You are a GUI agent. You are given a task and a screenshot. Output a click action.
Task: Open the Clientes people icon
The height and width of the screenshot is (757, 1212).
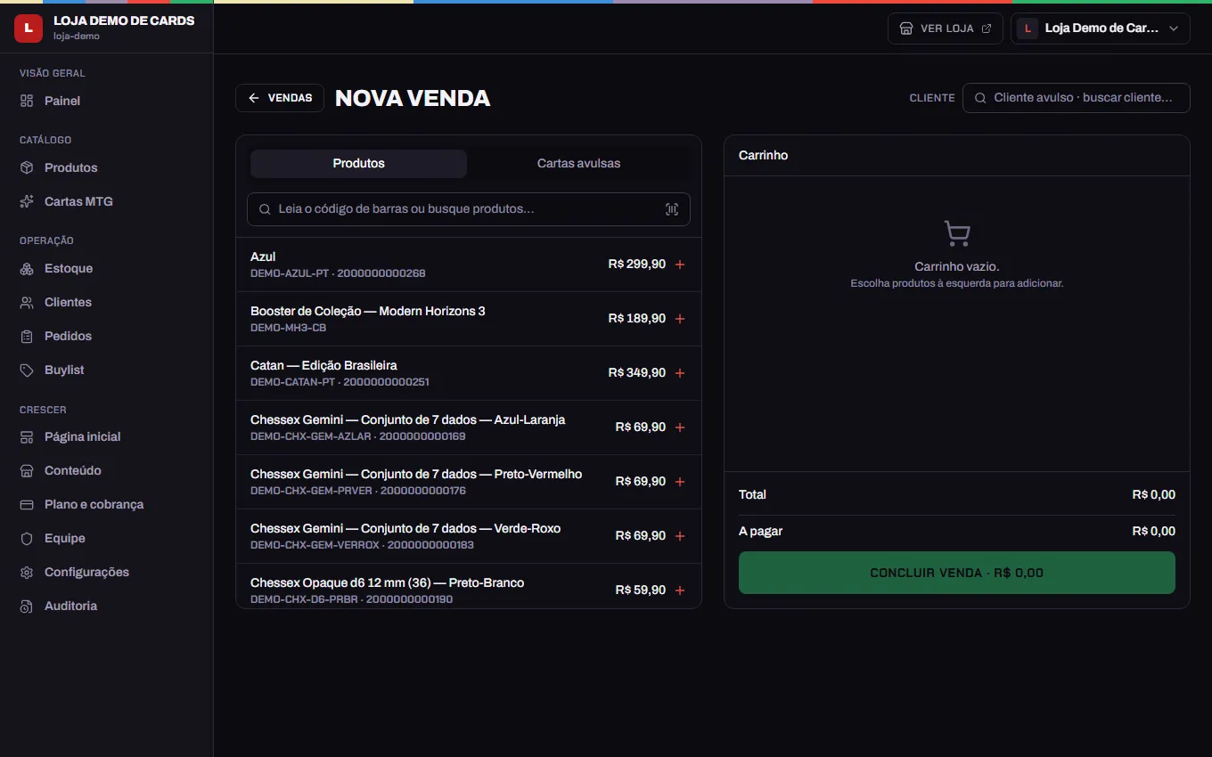(27, 302)
